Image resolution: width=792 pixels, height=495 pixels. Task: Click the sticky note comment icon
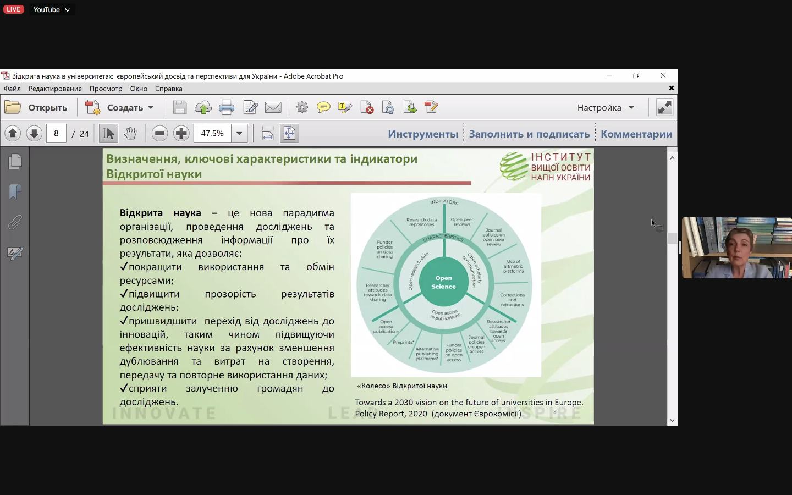click(323, 108)
